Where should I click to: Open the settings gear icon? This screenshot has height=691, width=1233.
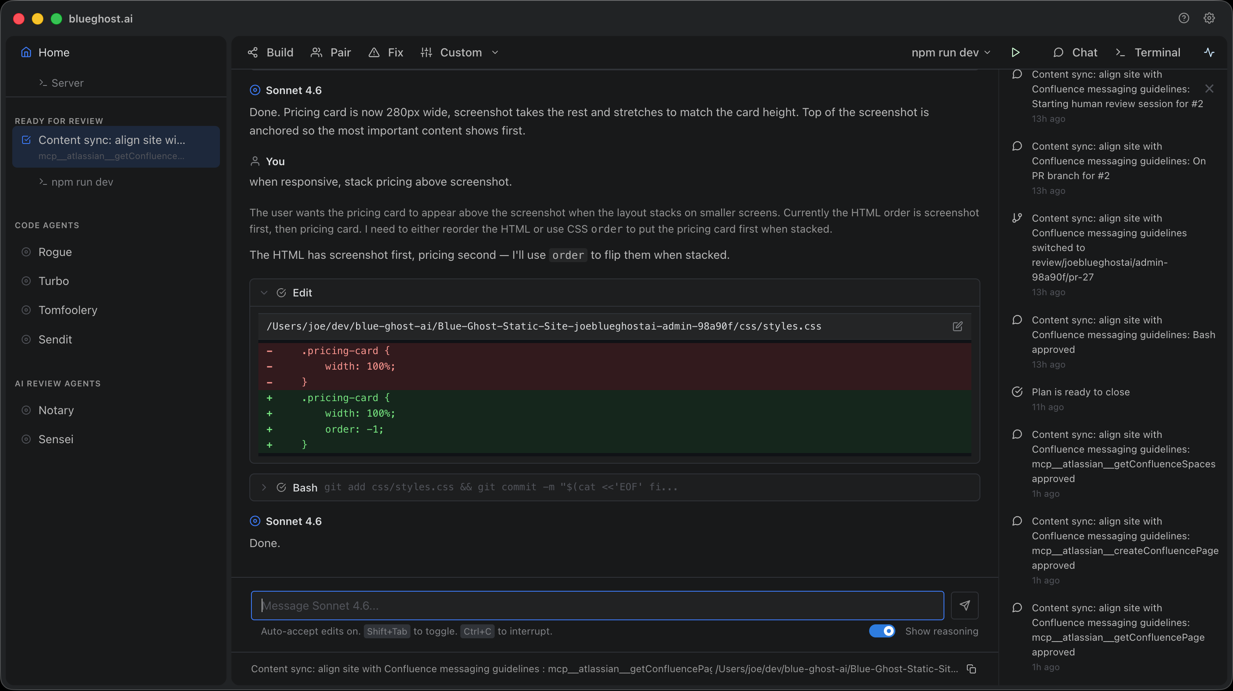point(1209,18)
